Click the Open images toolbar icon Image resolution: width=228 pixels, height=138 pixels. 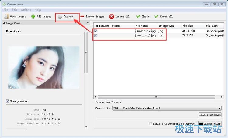pos(7,17)
